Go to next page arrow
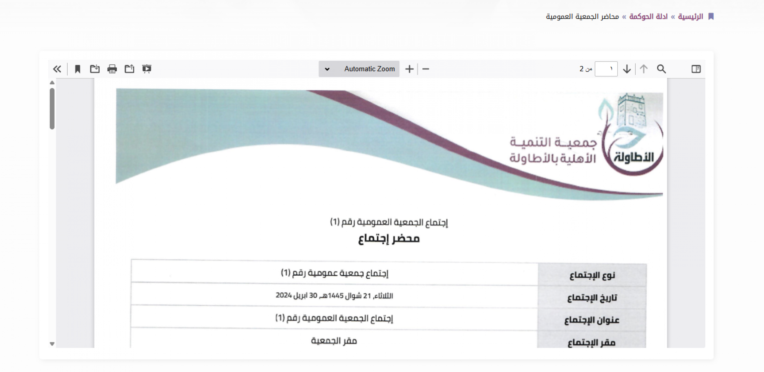Viewport: 764px width, 372px height. tap(627, 69)
